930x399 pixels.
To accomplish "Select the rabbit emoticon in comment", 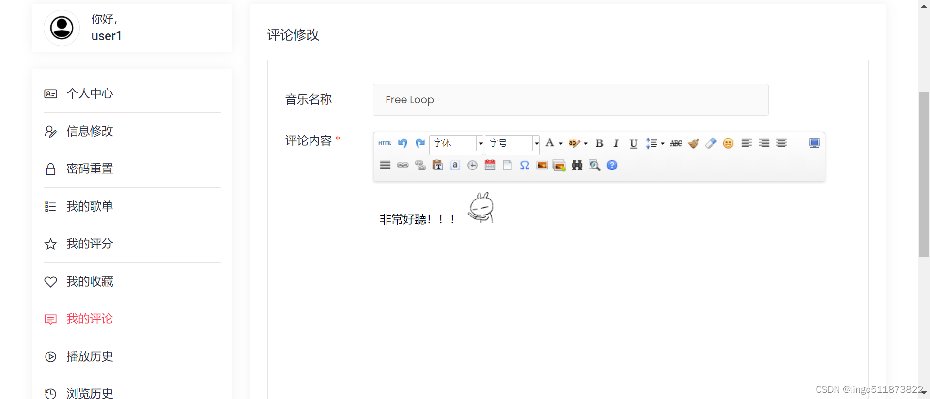I will 481,208.
